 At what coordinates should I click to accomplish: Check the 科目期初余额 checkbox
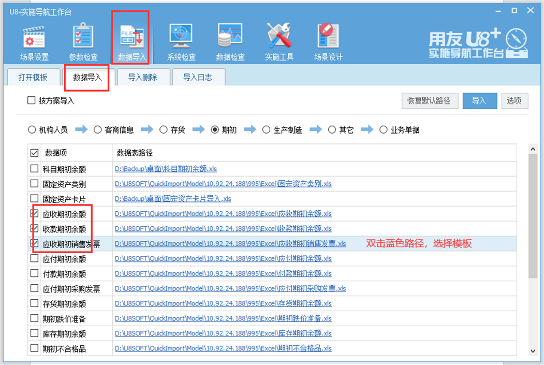tap(34, 169)
